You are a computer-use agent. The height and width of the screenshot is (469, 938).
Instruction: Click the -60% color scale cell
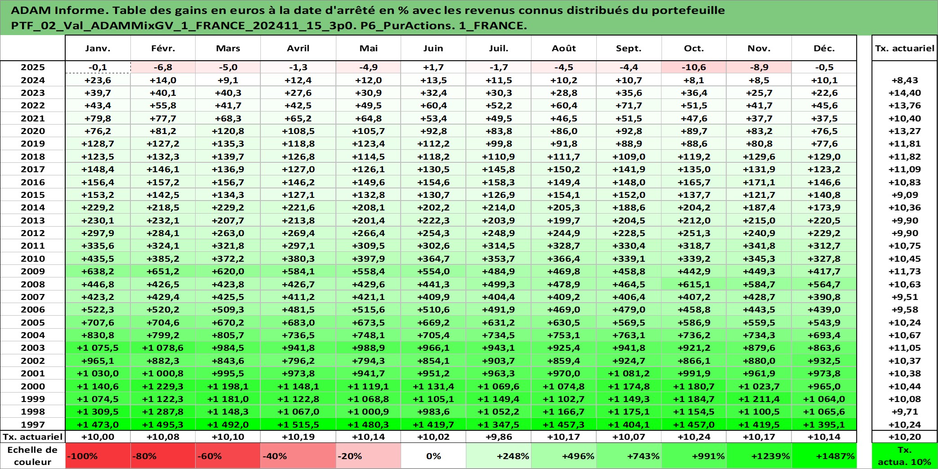(228, 456)
